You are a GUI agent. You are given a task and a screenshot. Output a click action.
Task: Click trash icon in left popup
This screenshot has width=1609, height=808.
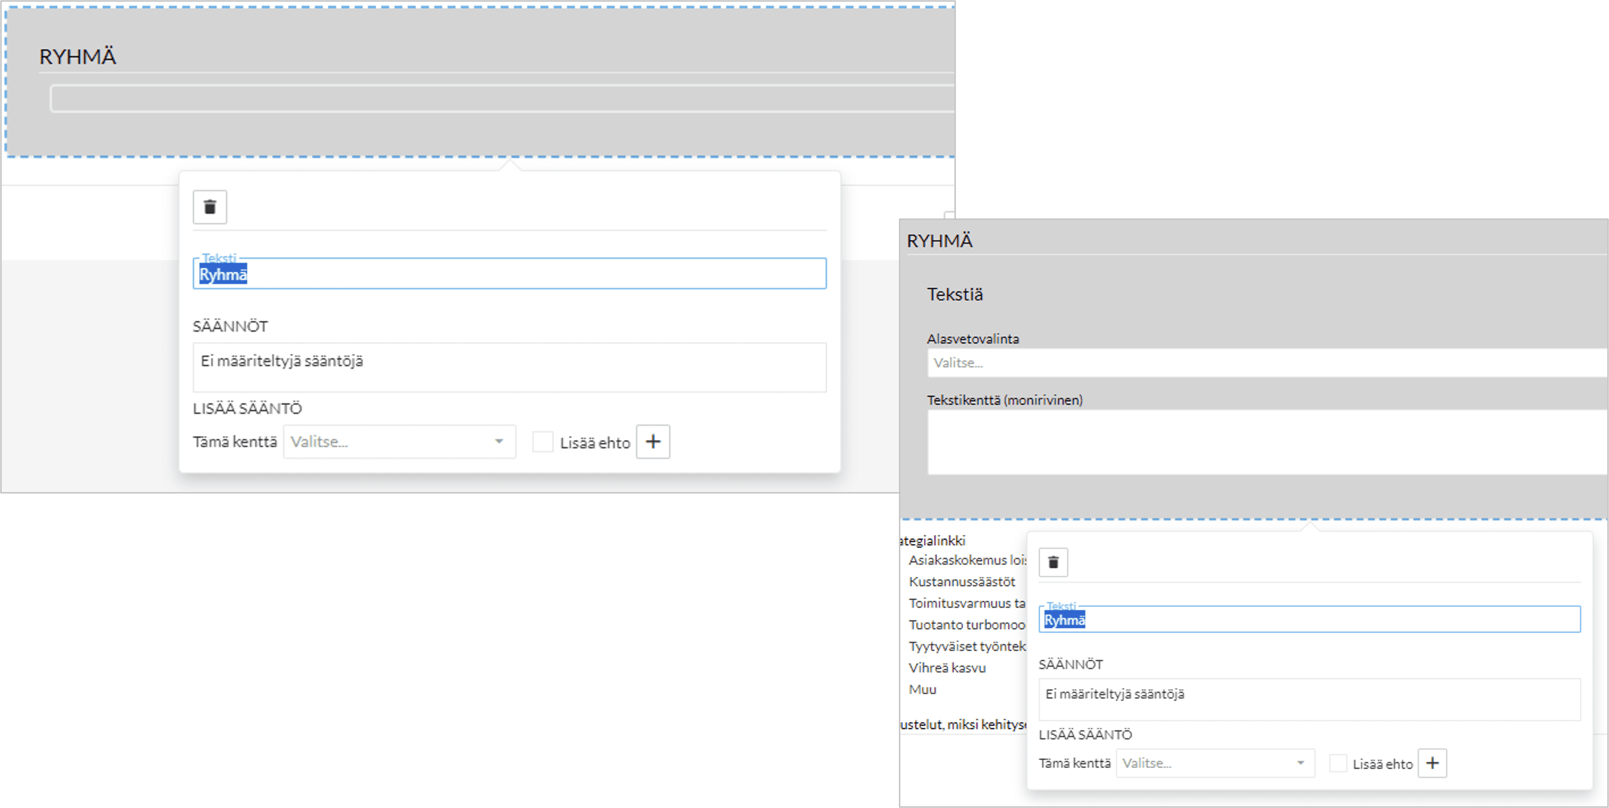(209, 207)
